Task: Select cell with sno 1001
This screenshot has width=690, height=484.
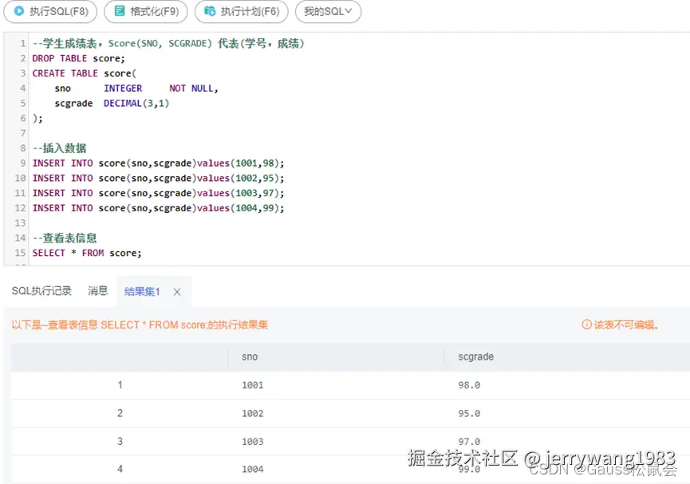Action: pyautogui.click(x=253, y=385)
